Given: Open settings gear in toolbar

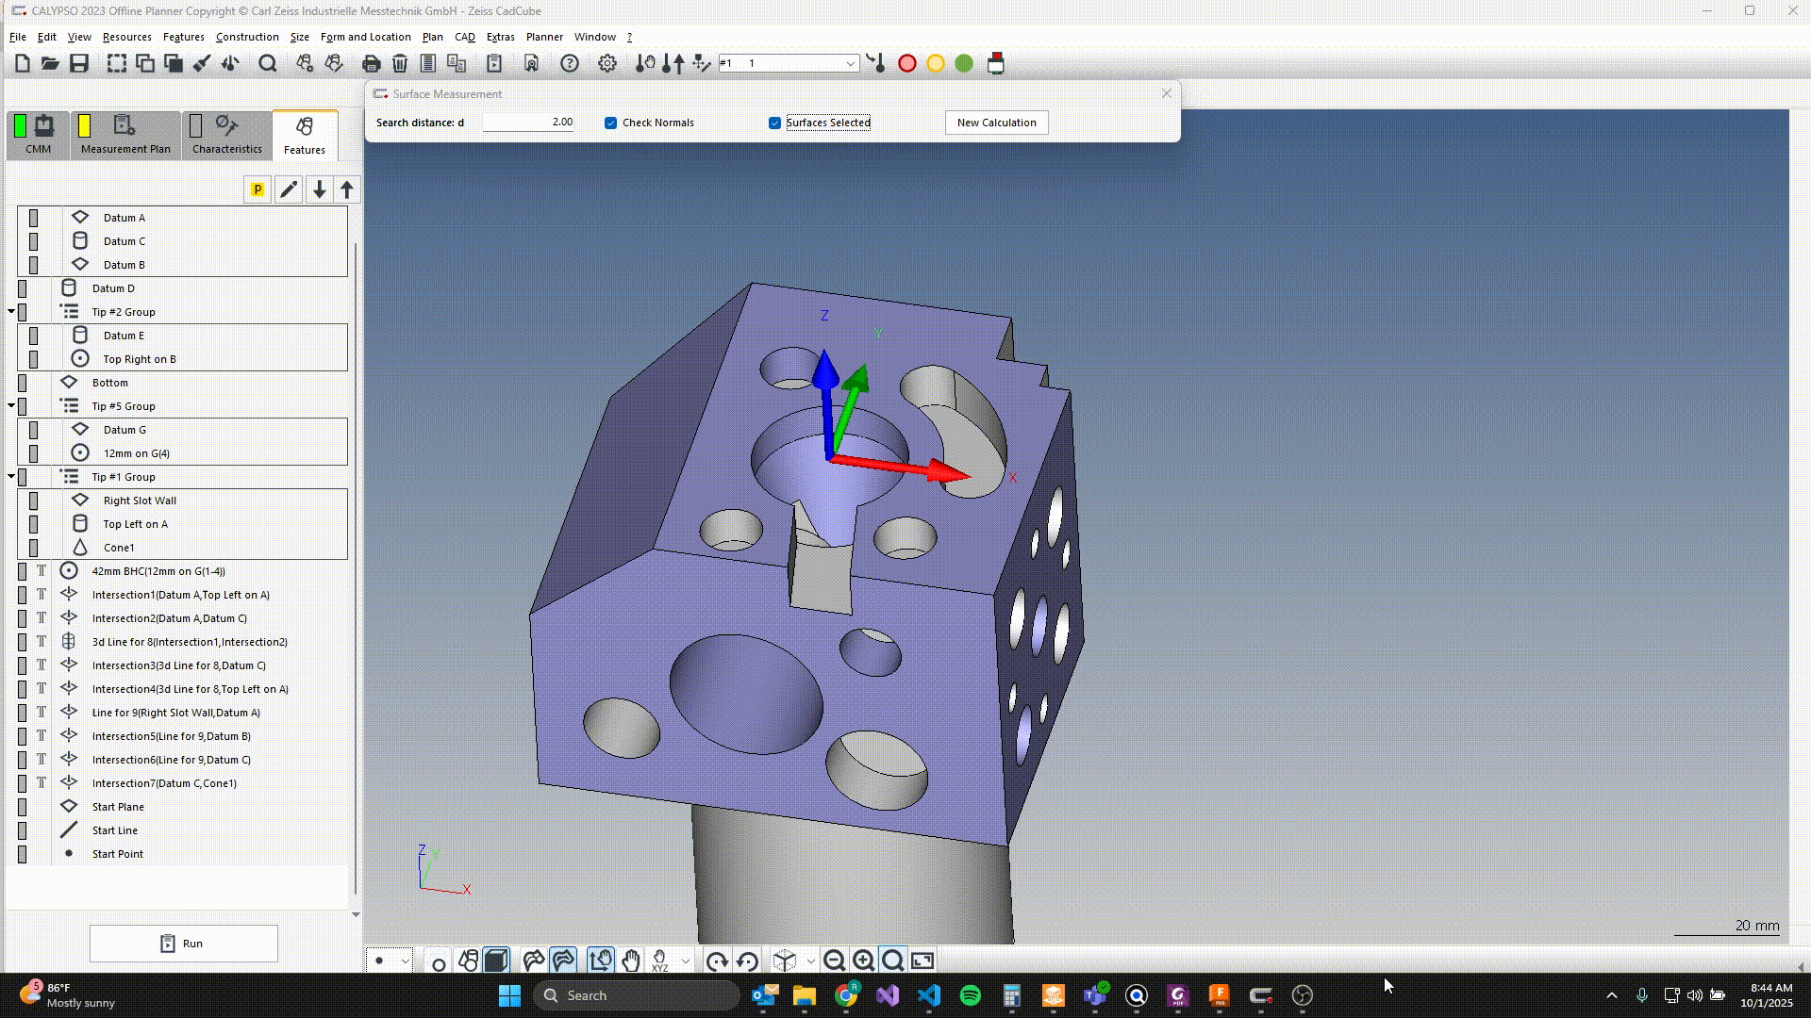Looking at the screenshot, I should pos(607,63).
